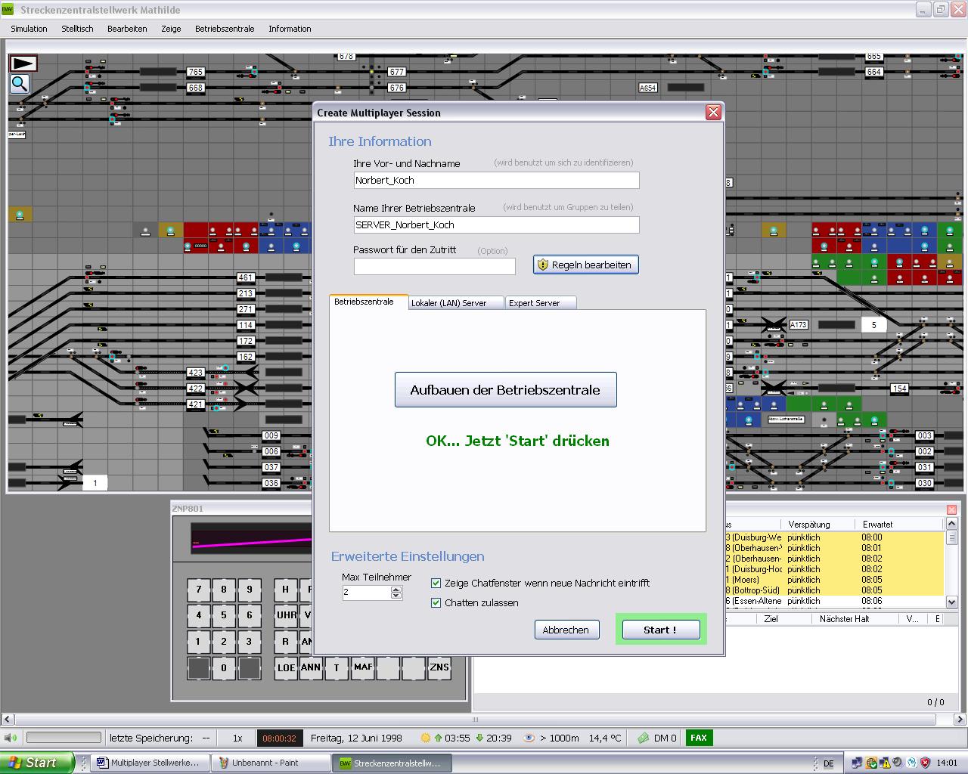The width and height of the screenshot is (968, 774).
Task: Toggle 'Zeige Chatfenster' checkbox
Action: (436, 583)
